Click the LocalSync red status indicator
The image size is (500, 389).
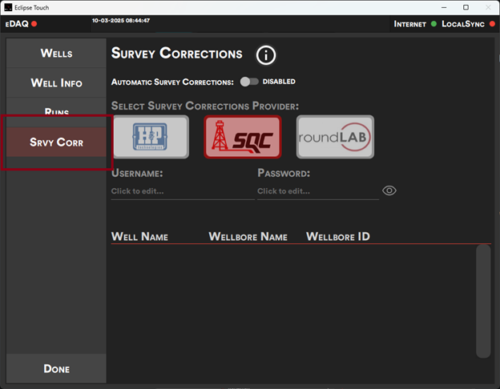[x=492, y=24]
